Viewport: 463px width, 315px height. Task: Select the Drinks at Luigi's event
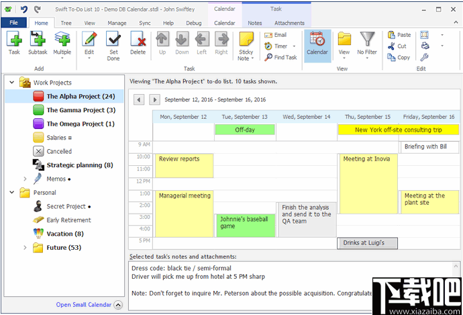pos(367,243)
